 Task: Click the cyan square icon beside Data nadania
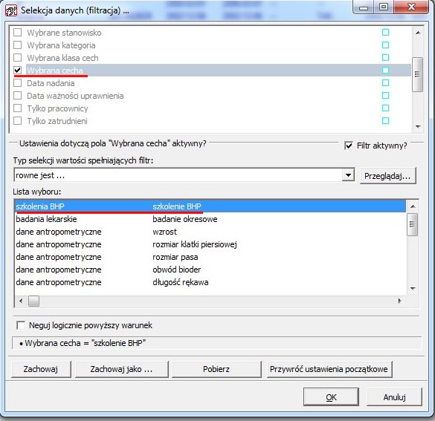[385, 83]
